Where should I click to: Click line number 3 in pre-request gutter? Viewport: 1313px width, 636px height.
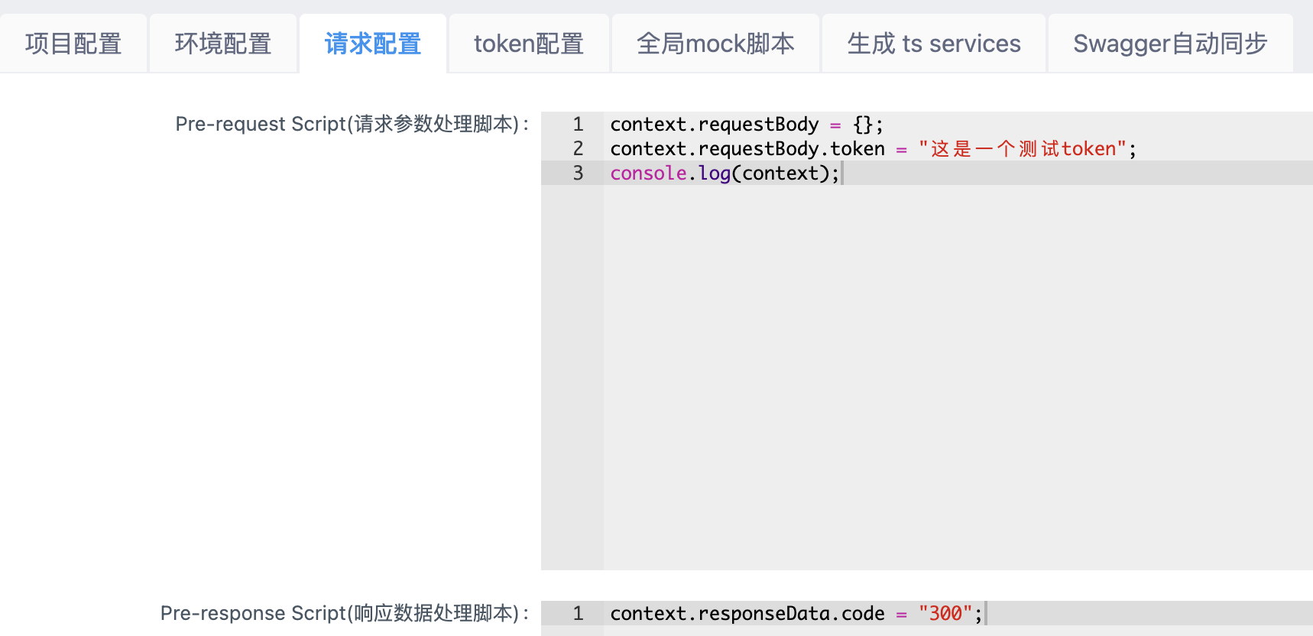coord(578,173)
